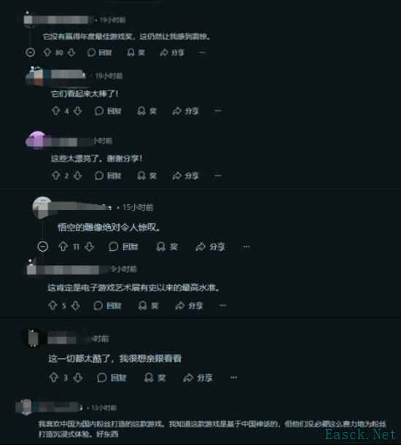Screen dimensions: 401x445
Task: Open more options on 80-vote comment
Action: [202, 53]
